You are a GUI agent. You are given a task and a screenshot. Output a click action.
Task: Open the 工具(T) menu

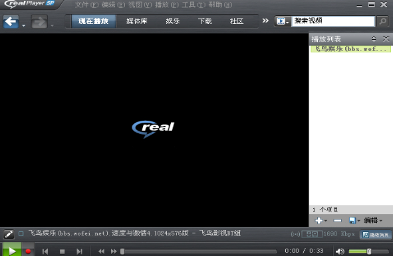[194, 5]
